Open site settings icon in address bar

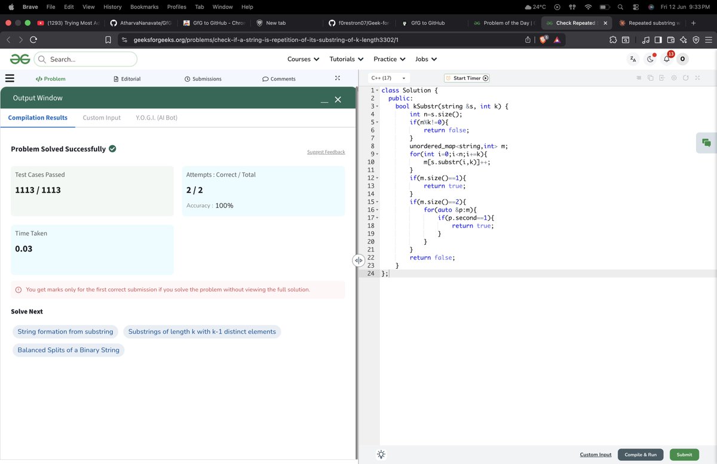[x=124, y=40]
